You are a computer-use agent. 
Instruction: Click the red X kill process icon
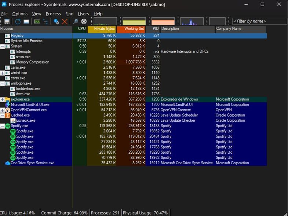pos(65,22)
